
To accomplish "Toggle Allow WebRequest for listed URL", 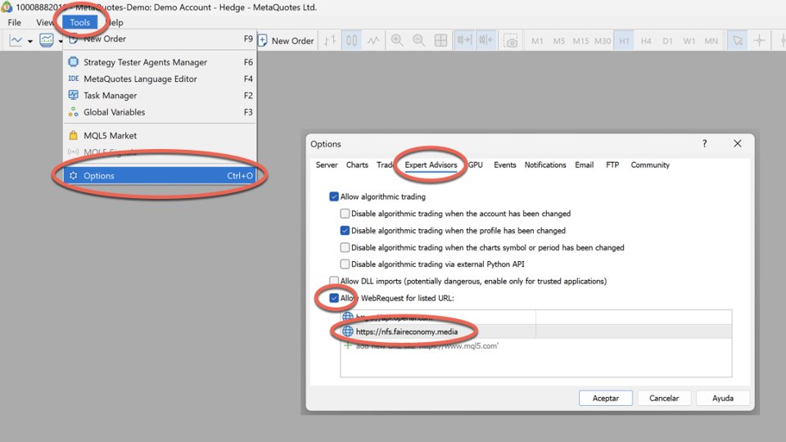I will click(334, 298).
